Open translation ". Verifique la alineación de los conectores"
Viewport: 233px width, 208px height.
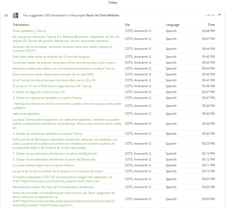(x=67, y=106)
